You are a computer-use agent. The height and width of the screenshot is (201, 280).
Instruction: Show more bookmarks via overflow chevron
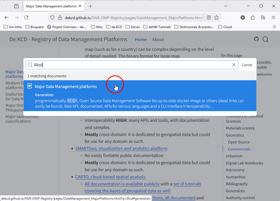274,27
